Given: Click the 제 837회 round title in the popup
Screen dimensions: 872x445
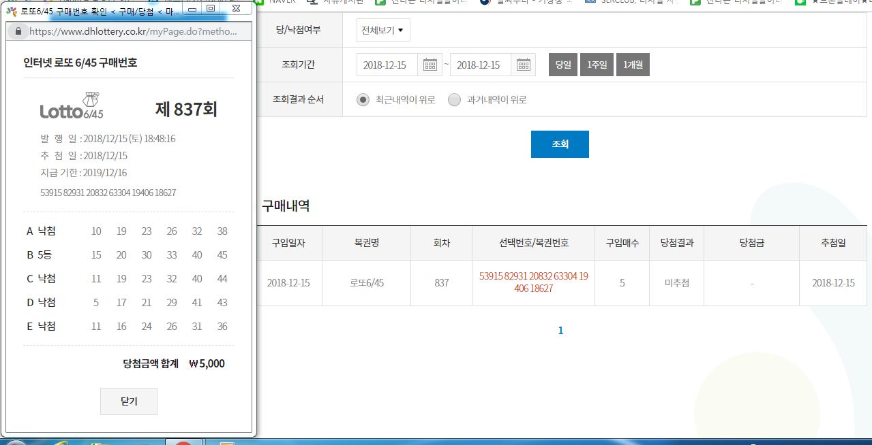Looking at the screenshot, I should click(186, 109).
